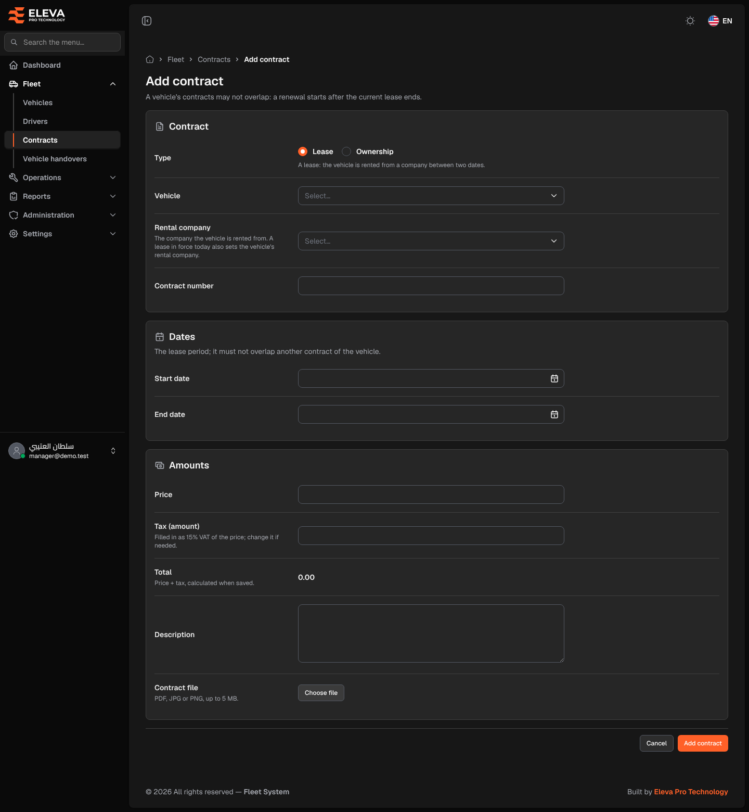
Task: Open the Start date calendar icon
Action: tap(554, 378)
